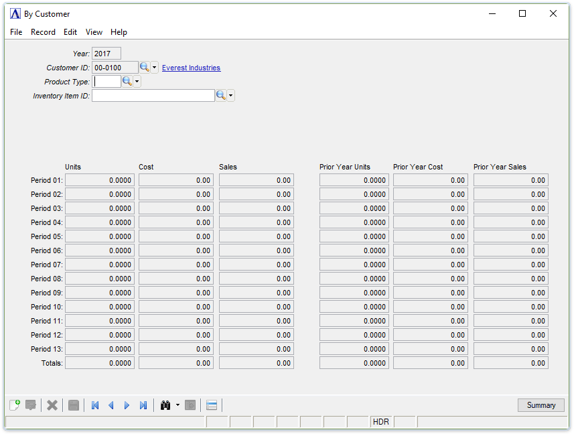Click the Inventory Item ID lookup magnifier
This screenshot has height=436, width=576.
(220, 96)
